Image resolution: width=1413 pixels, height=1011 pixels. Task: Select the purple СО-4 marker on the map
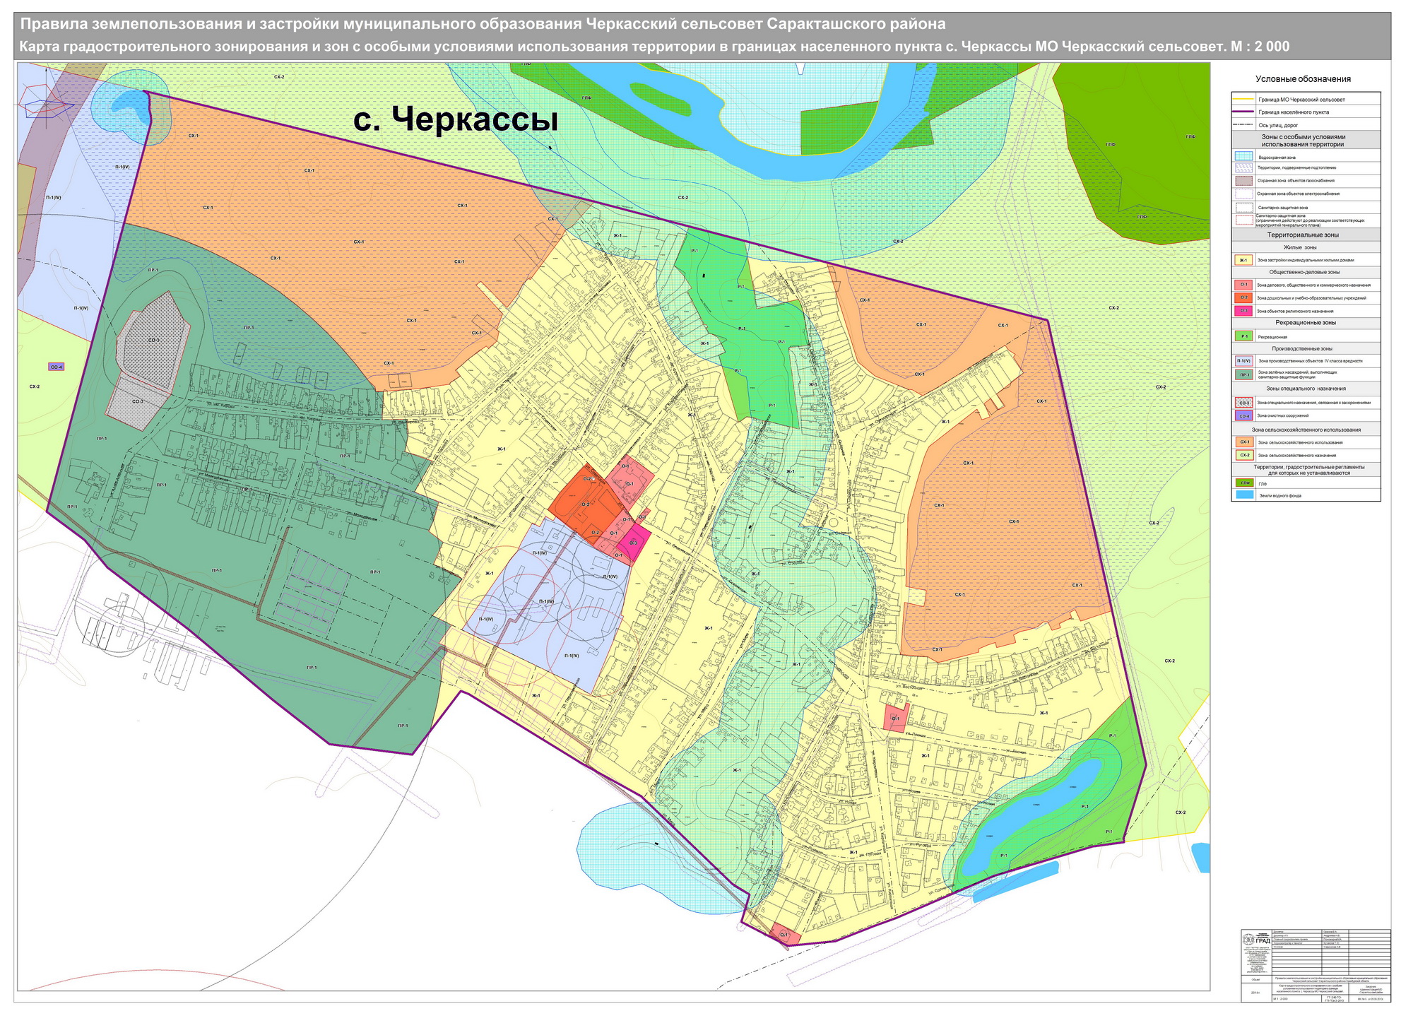click(x=57, y=367)
